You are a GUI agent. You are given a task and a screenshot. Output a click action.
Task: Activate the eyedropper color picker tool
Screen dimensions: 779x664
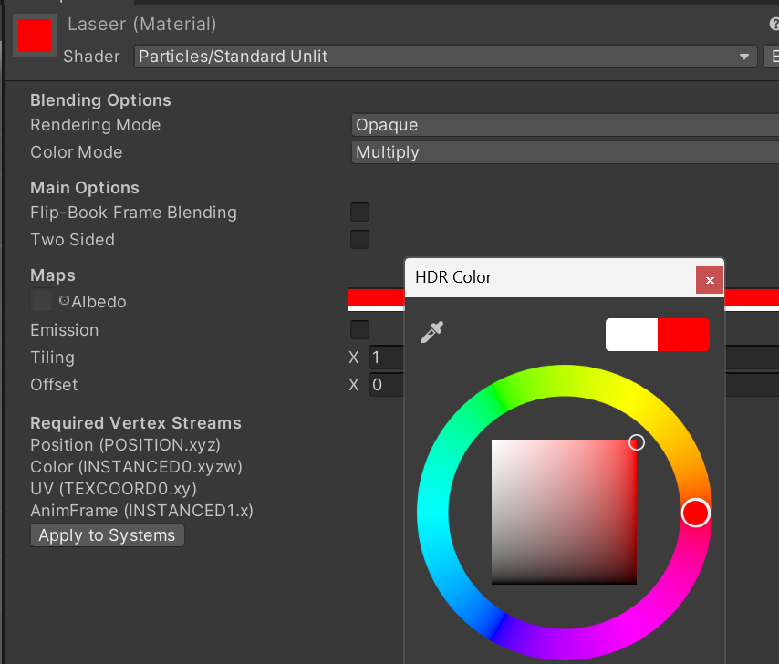[431, 332]
